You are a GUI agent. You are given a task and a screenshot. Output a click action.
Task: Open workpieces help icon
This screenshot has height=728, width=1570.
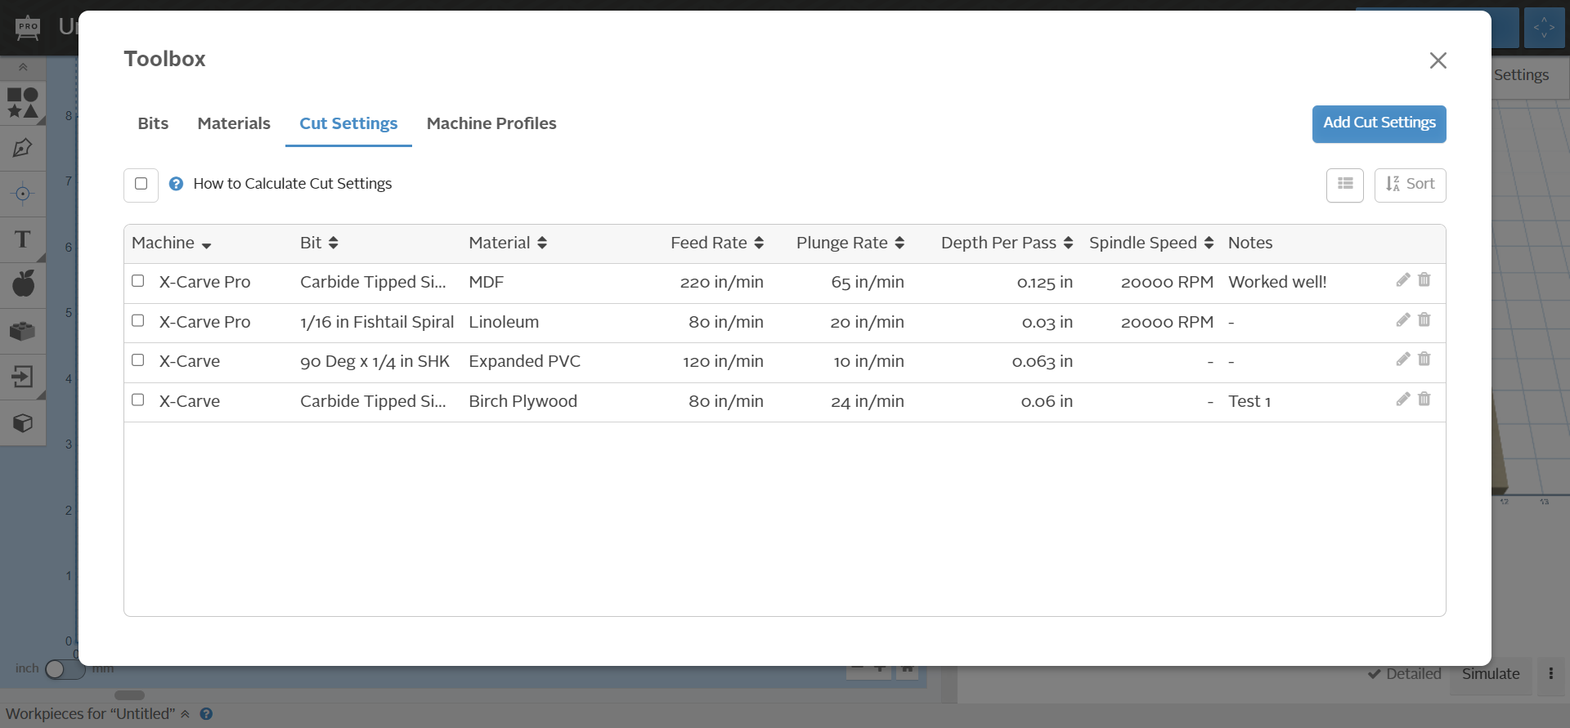(206, 713)
